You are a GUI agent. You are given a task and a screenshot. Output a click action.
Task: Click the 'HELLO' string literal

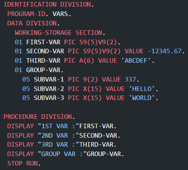pos(142,89)
